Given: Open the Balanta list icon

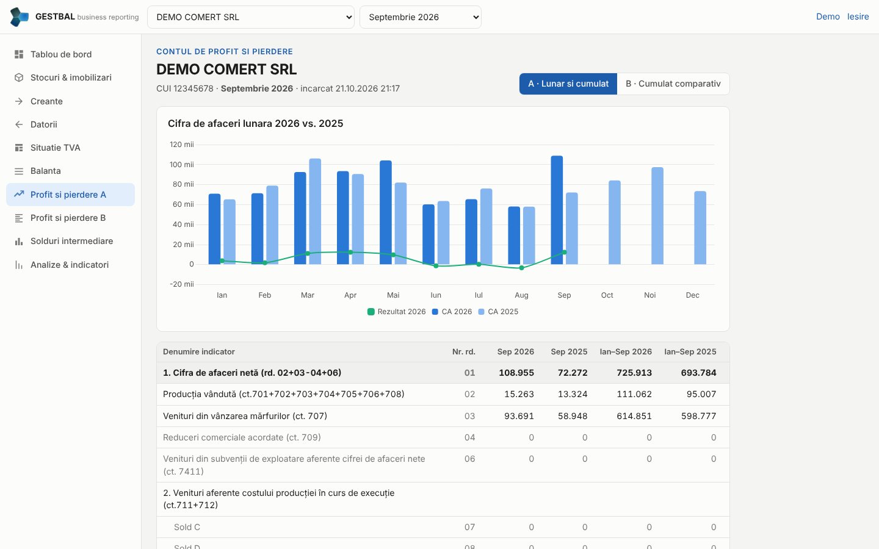Looking at the screenshot, I should click(19, 171).
